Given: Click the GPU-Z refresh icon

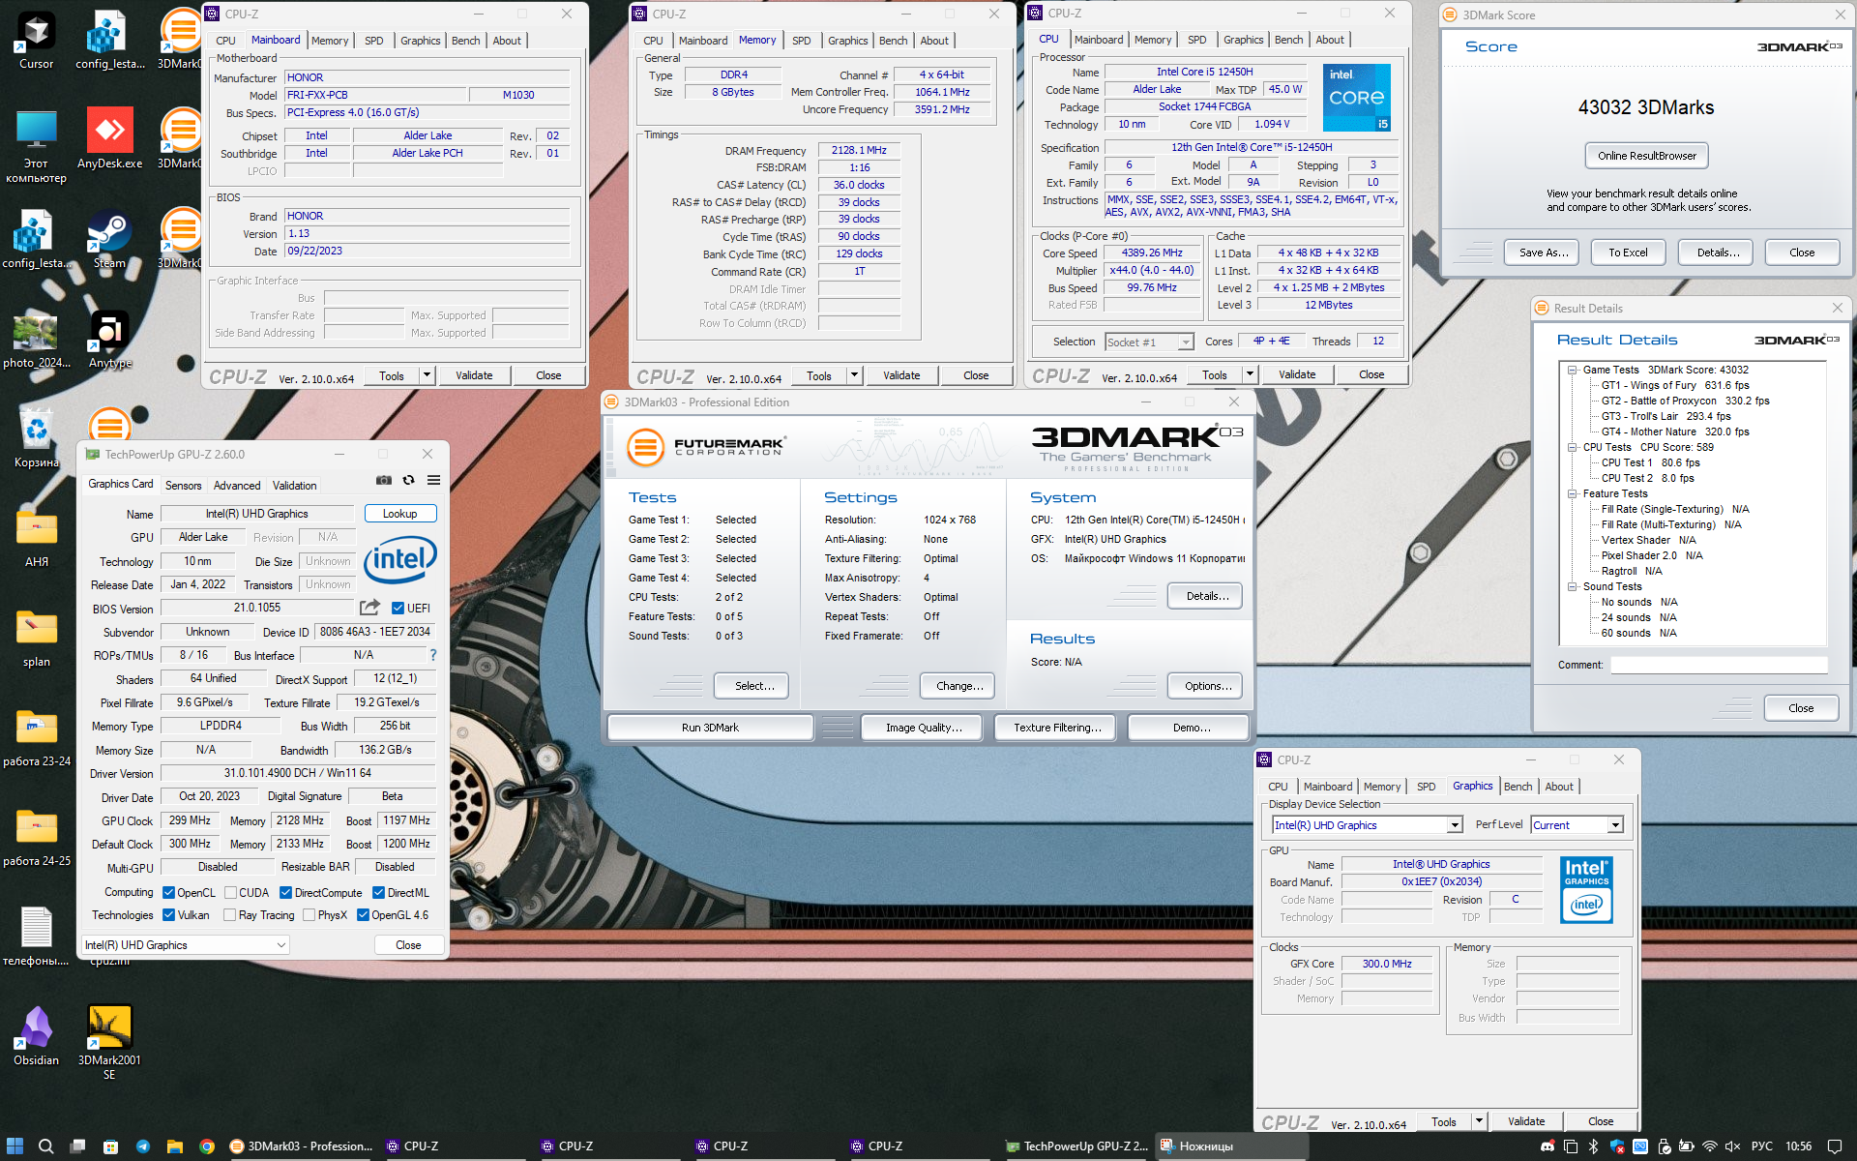Looking at the screenshot, I should click(408, 480).
